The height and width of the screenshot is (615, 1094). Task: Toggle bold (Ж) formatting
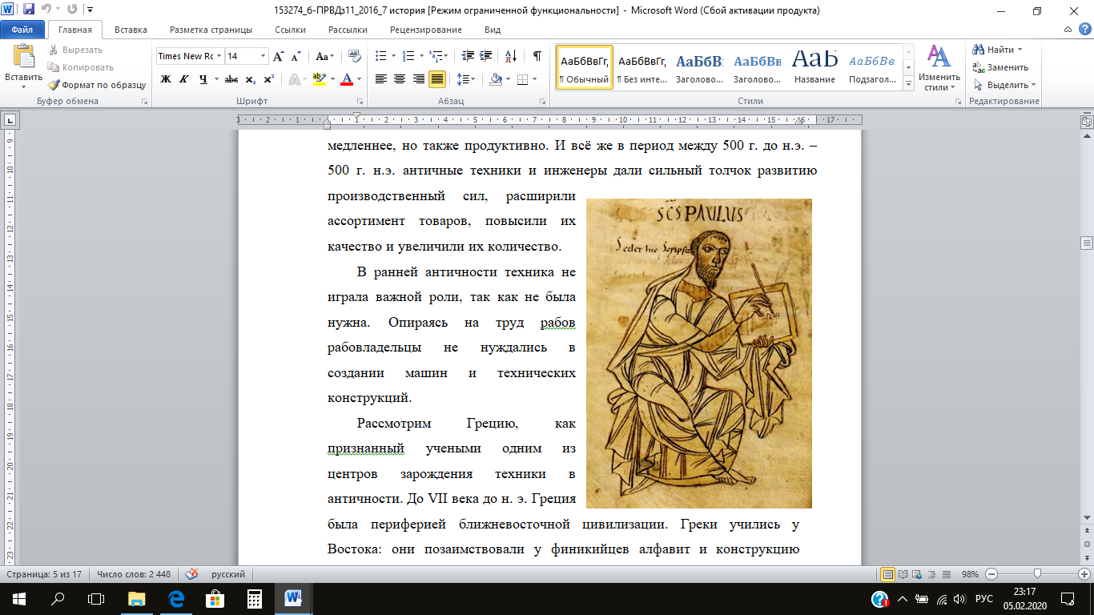coord(166,79)
